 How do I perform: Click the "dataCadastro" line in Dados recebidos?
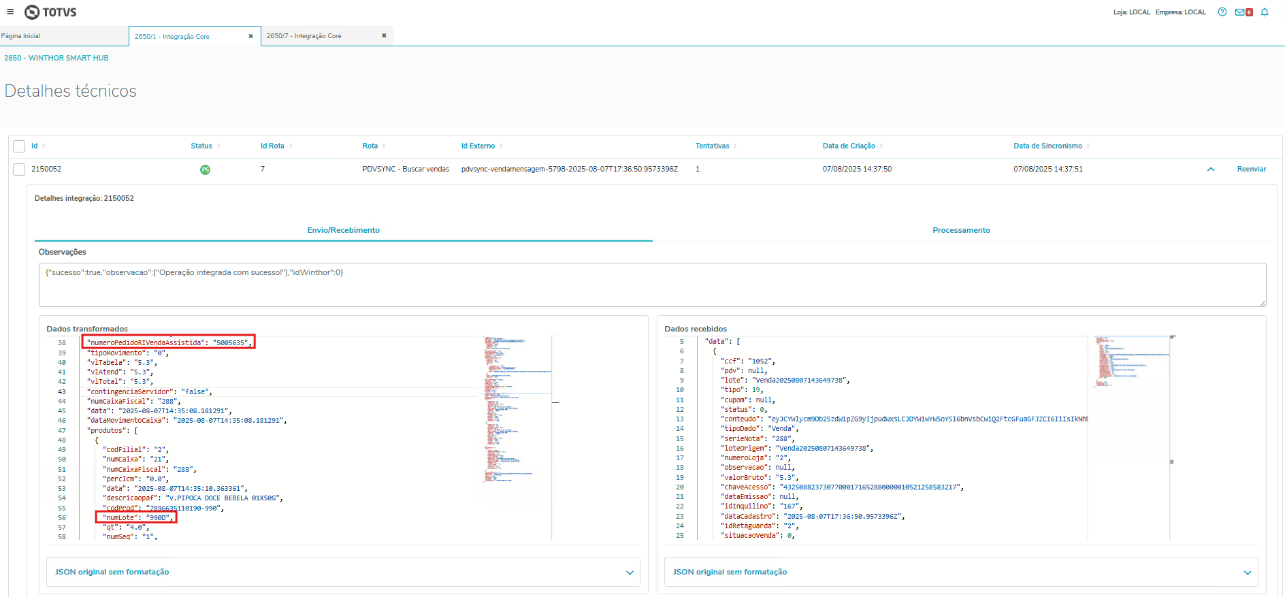click(x=813, y=517)
